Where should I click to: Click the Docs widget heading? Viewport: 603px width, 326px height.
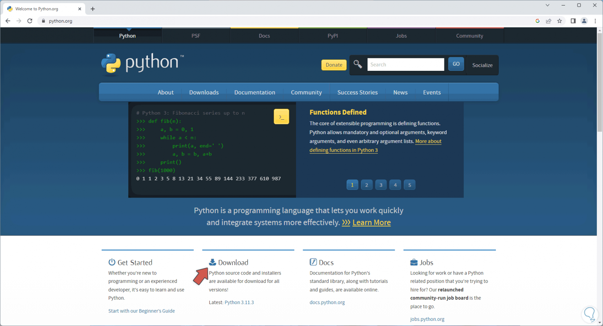(x=326, y=262)
